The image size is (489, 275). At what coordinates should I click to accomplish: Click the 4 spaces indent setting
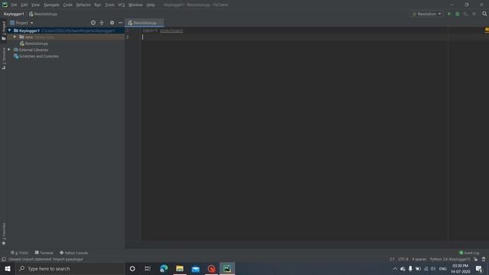(419, 259)
